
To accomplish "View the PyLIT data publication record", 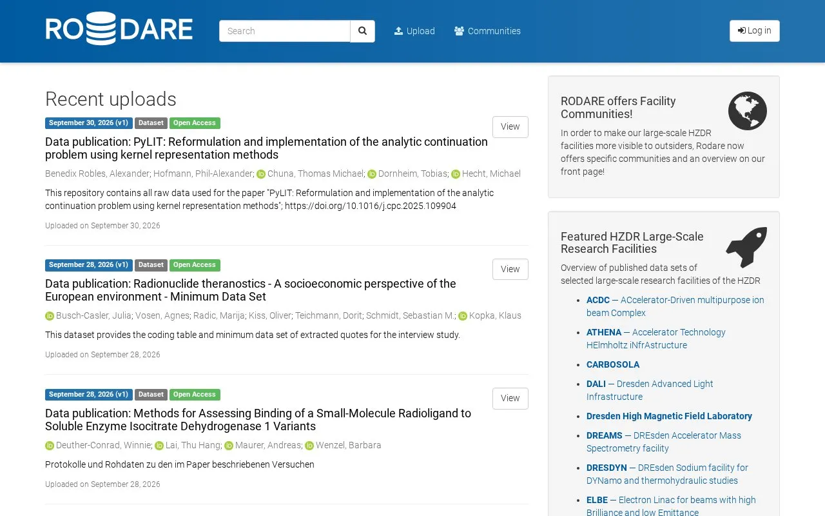I will coord(510,127).
